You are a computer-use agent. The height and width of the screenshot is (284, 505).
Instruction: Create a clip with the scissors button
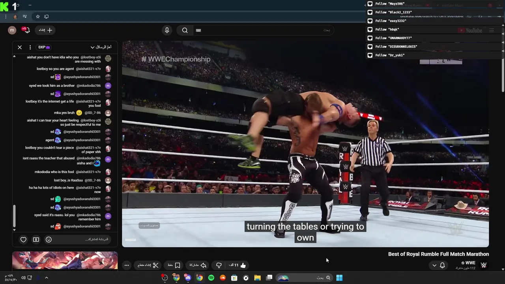[148, 265]
